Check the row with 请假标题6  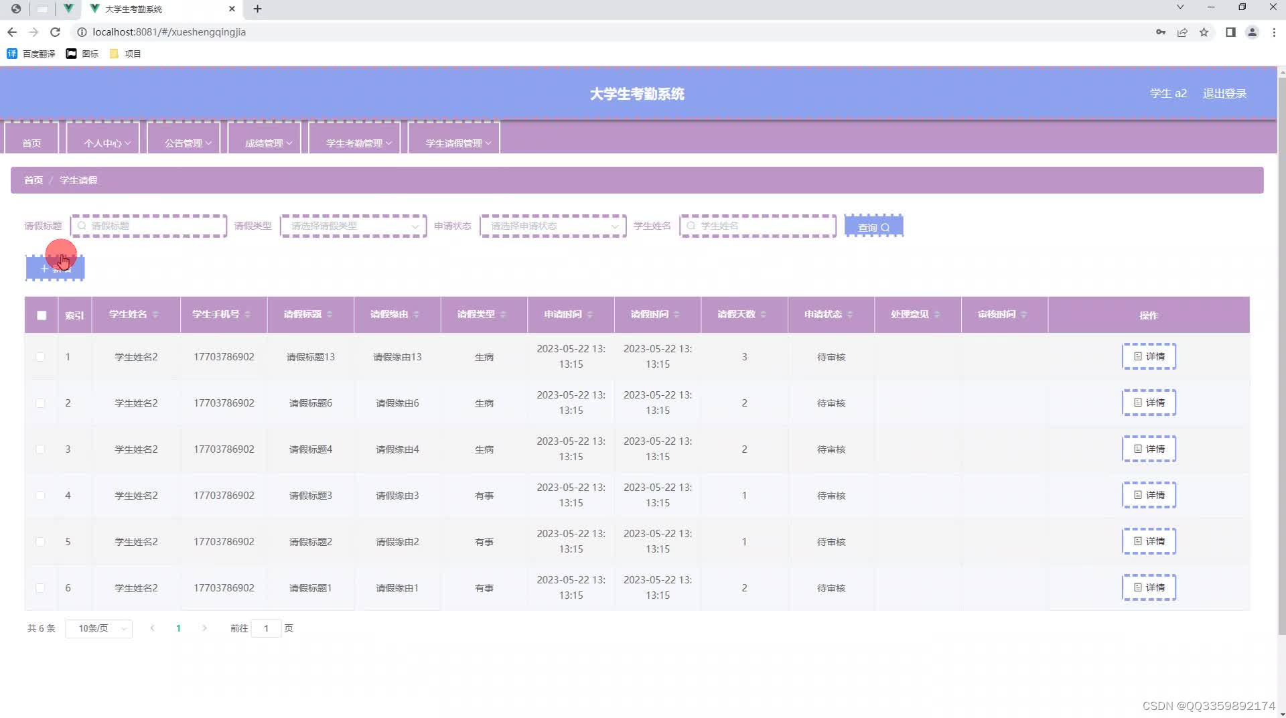click(40, 403)
